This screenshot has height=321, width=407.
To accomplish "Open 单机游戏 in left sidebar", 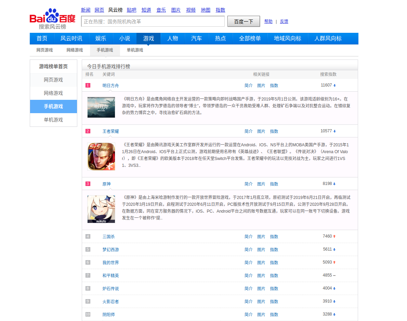I will click(x=53, y=120).
